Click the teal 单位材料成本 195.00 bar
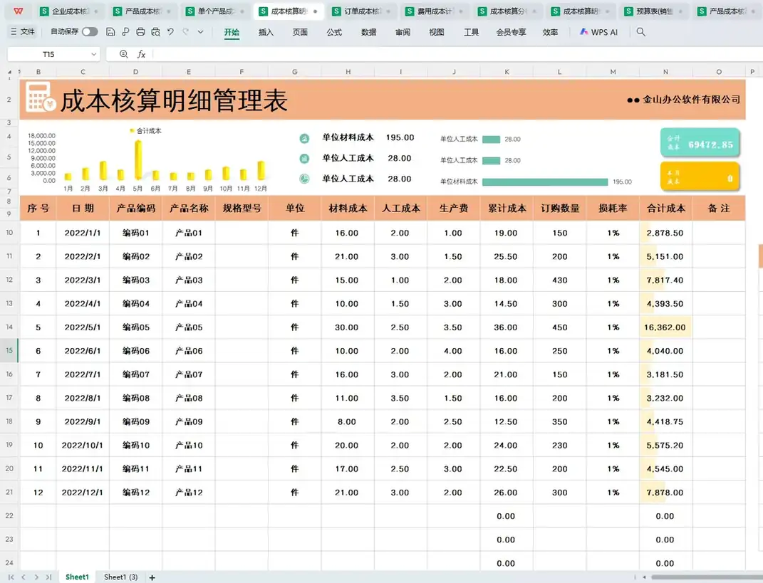This screenshot has width=763, height=583. 545,182
